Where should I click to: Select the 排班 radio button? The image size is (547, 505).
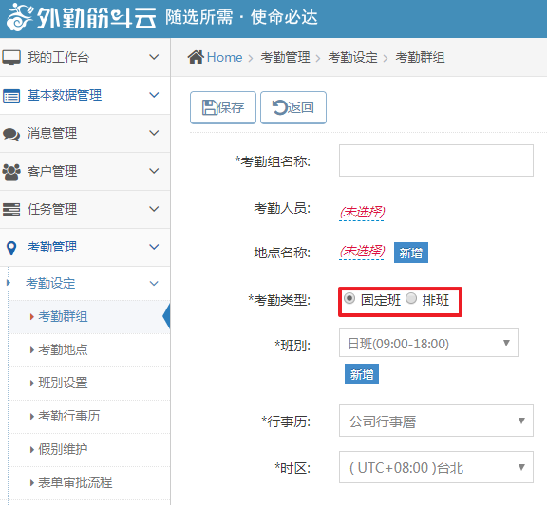[411, 298]
